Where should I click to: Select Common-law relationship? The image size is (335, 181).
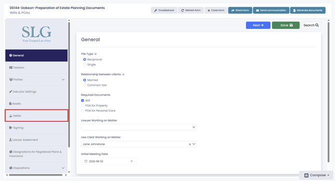click(84, 85)
